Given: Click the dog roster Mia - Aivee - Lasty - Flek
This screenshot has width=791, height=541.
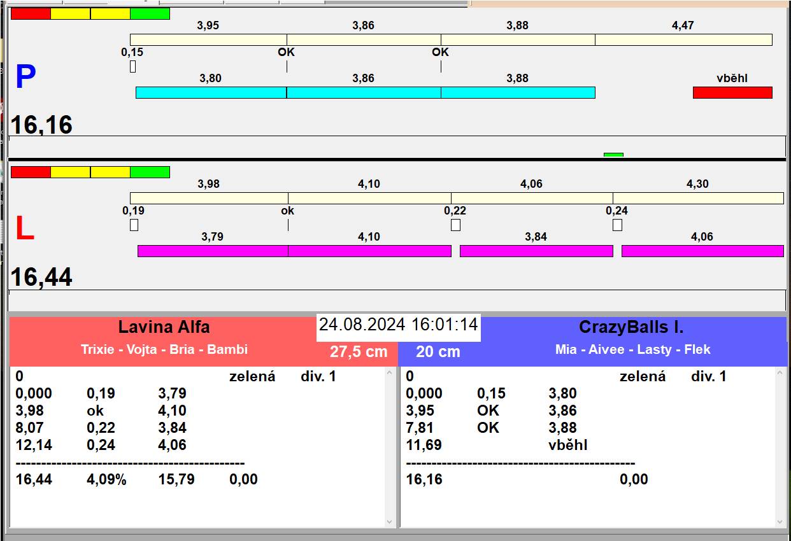Looking at the screenshot, I should click(x=633, y=349).
